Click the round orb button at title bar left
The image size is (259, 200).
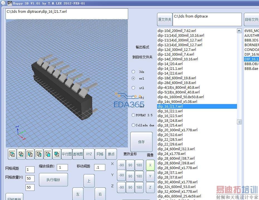[3, 3]
